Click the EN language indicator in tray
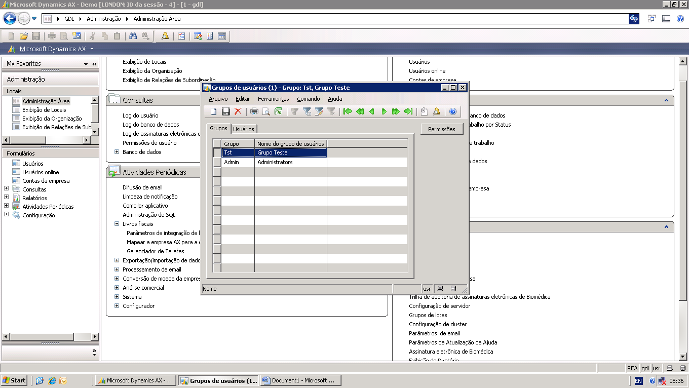The image size is (689, 388). point(638,381)
